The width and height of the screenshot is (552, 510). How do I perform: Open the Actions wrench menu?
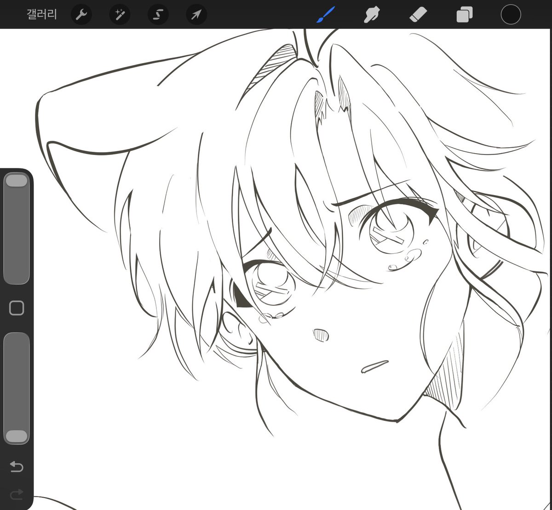pos(81,15)
